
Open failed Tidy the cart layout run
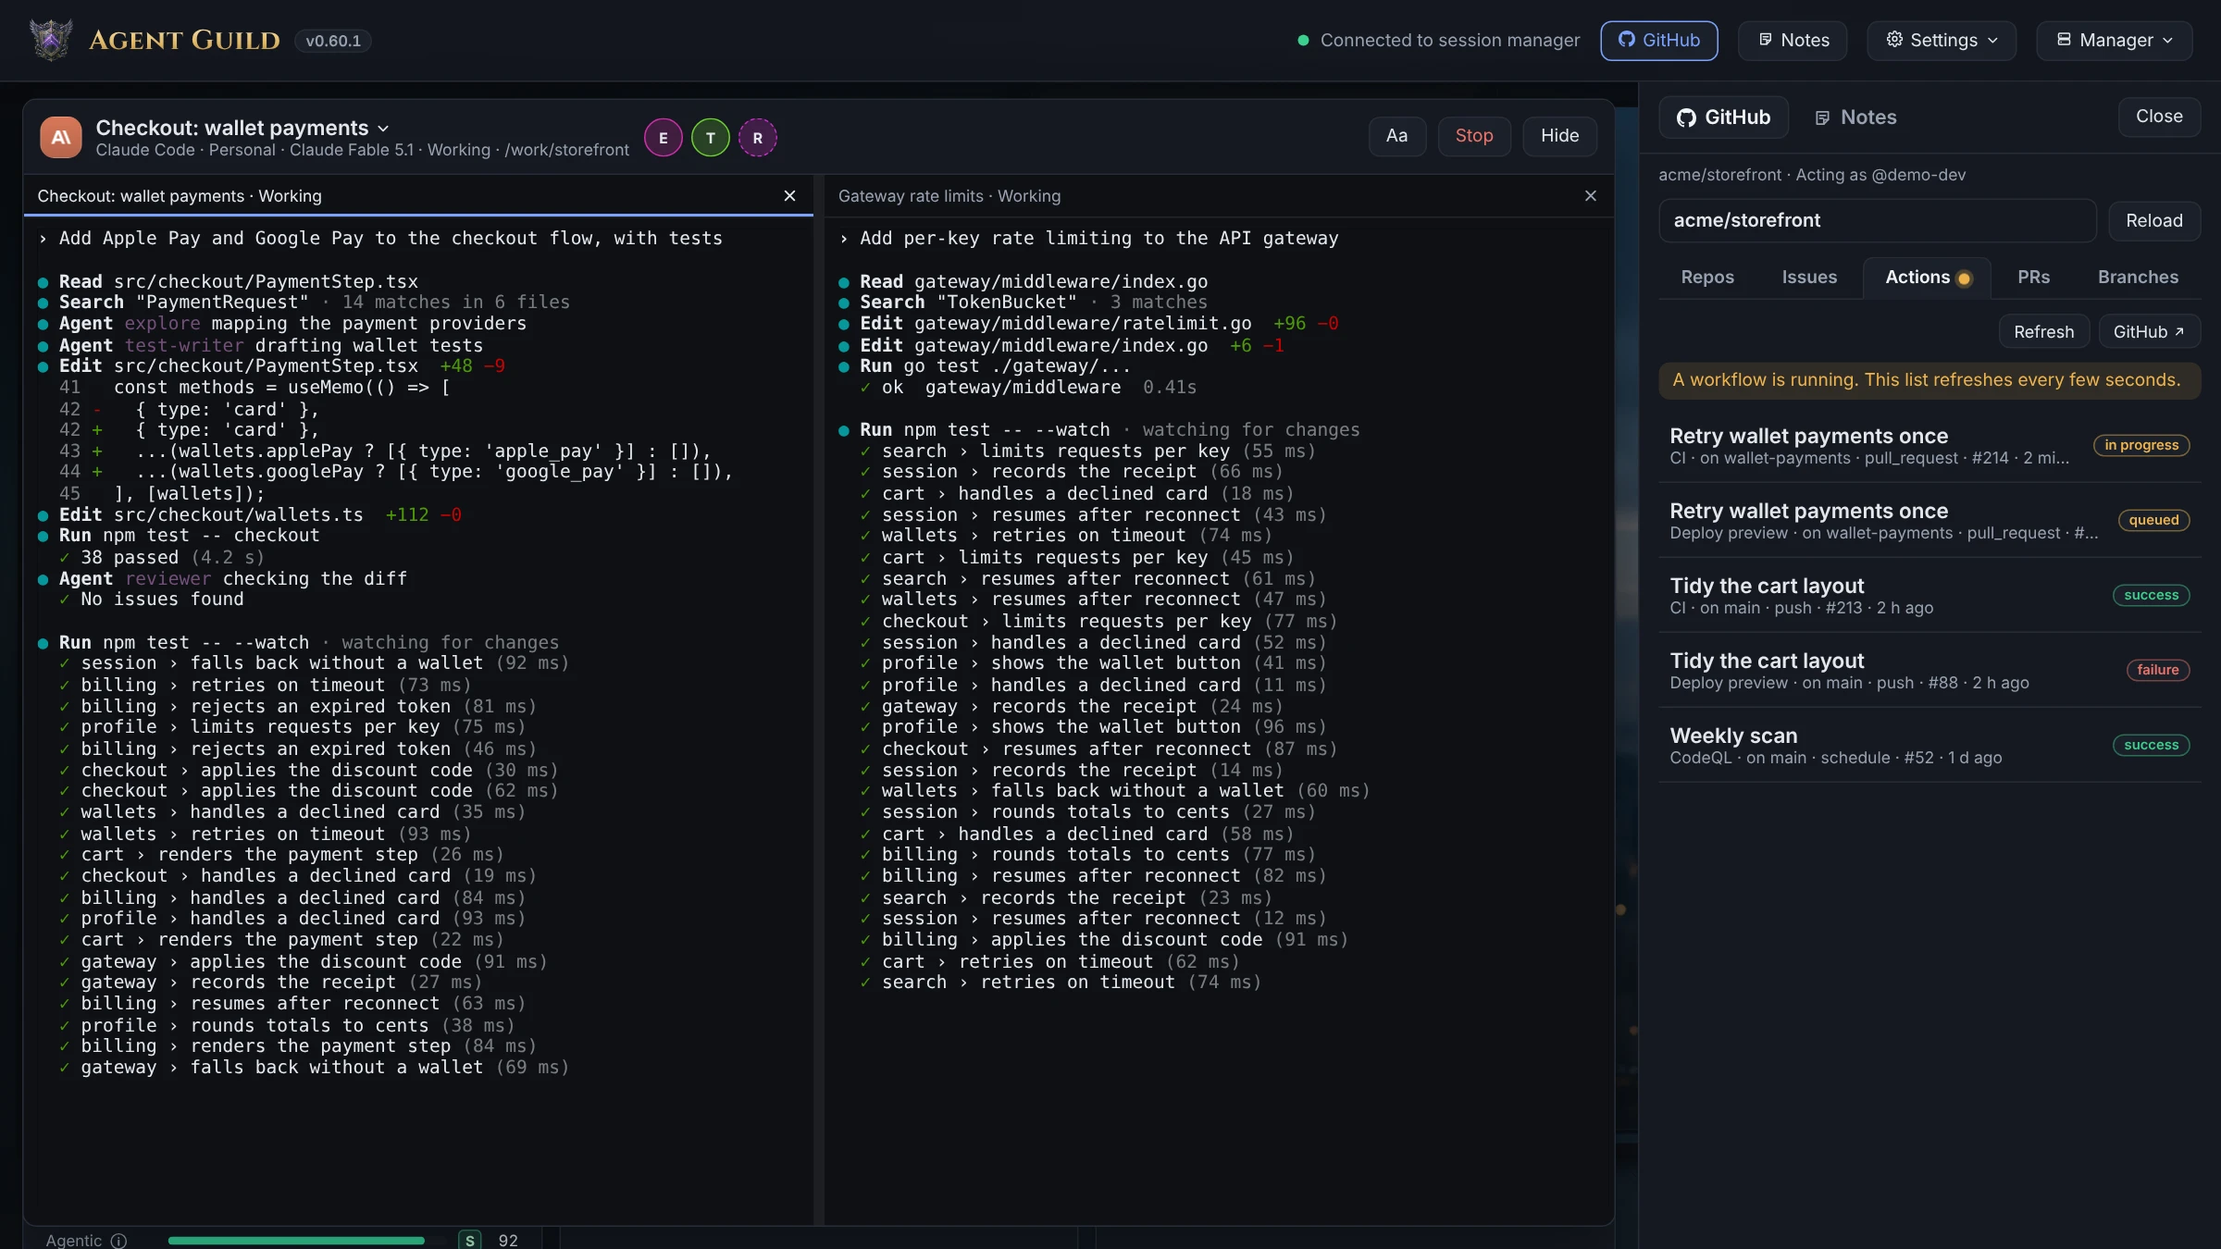(x=1929, y=671)
